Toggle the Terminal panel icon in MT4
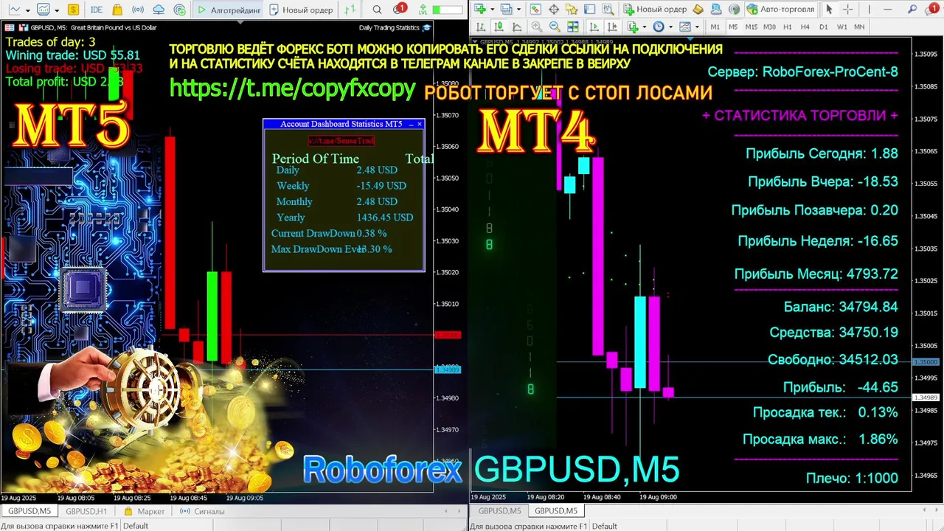 coord(589,9)
